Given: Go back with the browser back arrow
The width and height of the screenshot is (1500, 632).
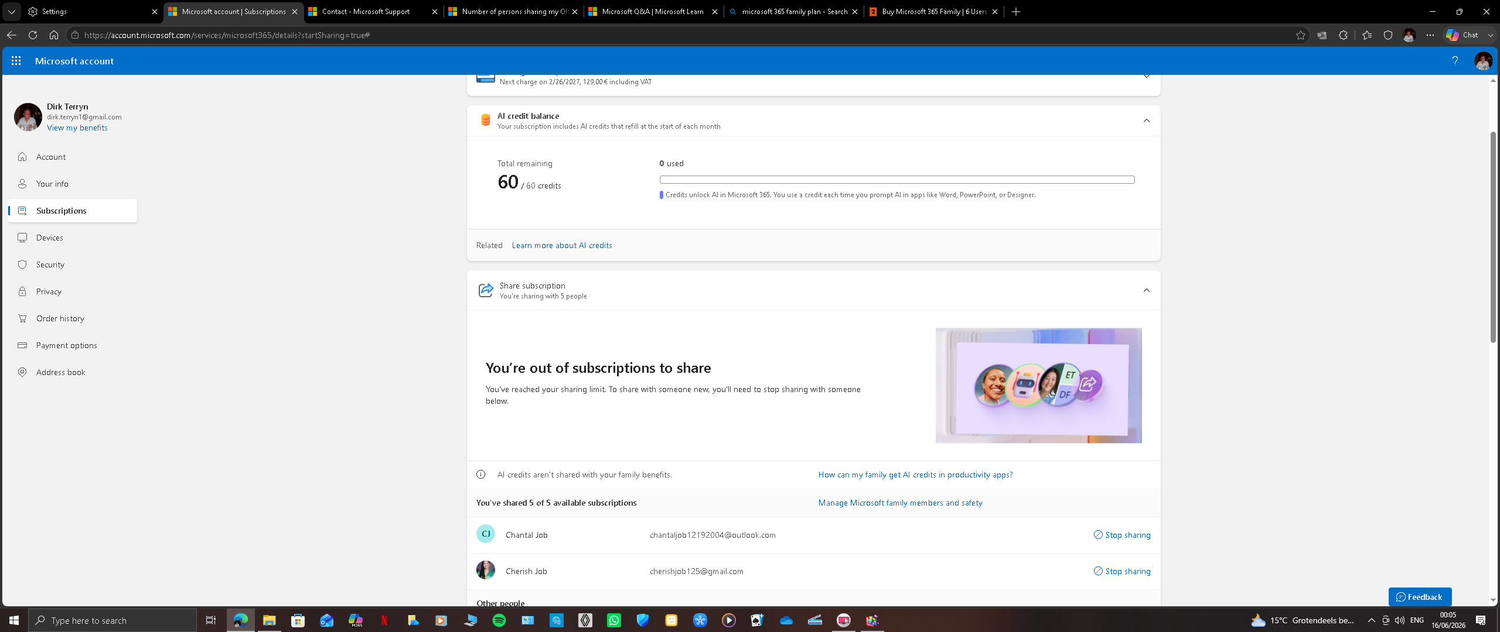Looking at the screenshot, I should 12,35.
